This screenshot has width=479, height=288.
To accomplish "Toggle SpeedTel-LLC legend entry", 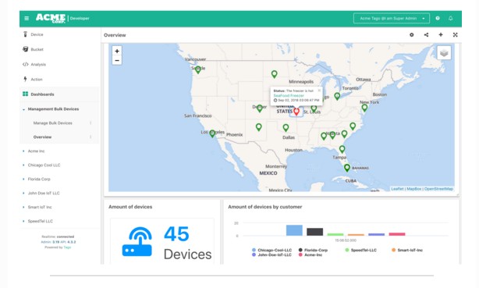I will [x=360, y=250].
